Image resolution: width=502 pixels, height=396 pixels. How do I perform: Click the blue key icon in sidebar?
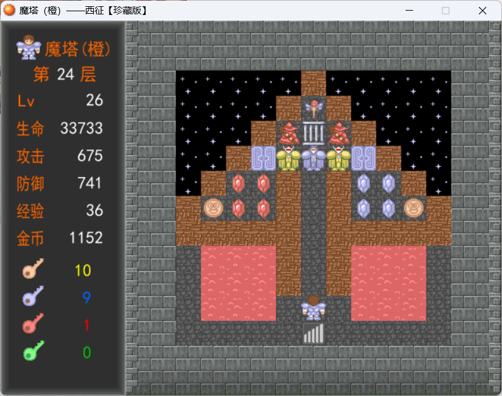click(33, 296)
